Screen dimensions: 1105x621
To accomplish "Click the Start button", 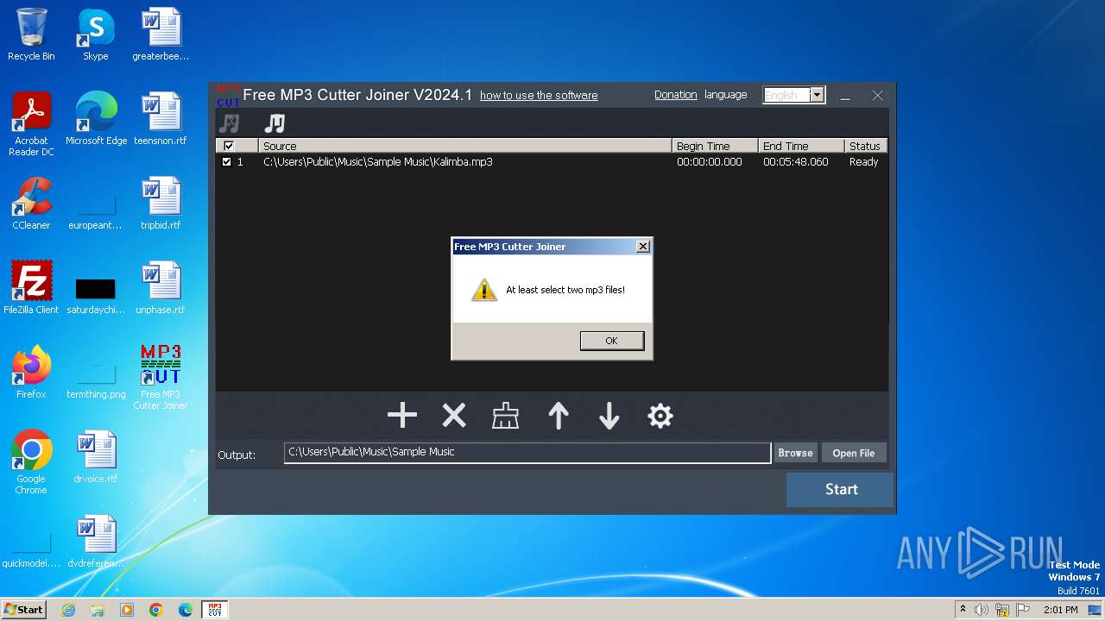I will [841, 489].
